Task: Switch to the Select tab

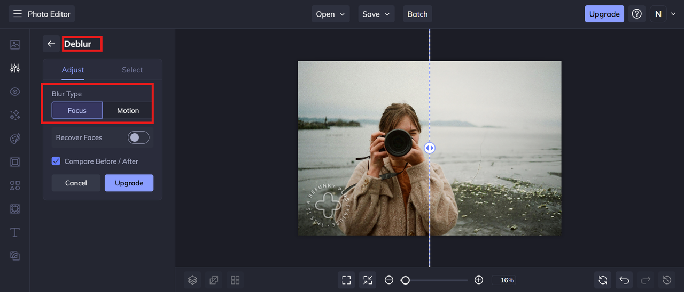Action: (132, 70)
